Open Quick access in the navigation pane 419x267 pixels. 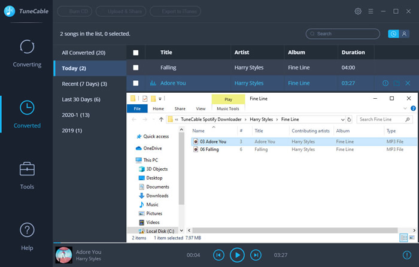pos(153,136)
